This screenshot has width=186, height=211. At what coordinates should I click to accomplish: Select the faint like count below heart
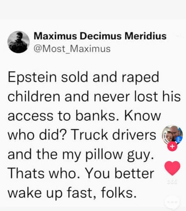coord(172,182)
